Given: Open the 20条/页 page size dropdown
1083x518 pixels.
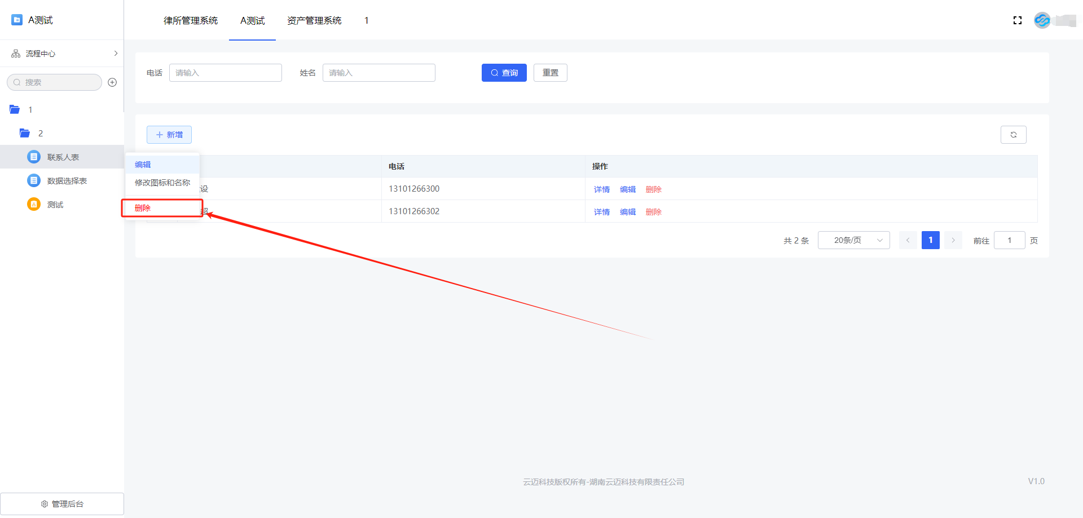Looking at the screenshot, I should coord(853,240).
